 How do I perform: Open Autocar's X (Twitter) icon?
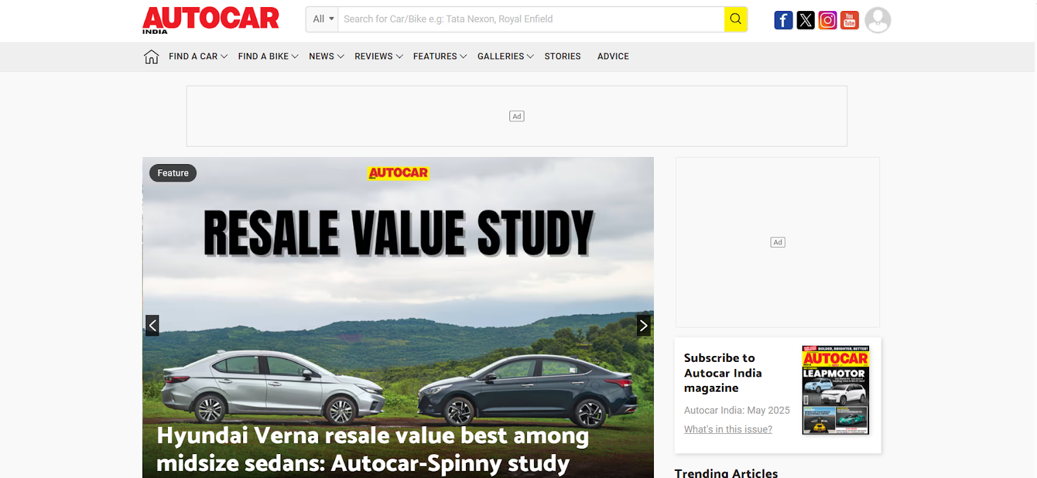(806, 20)
